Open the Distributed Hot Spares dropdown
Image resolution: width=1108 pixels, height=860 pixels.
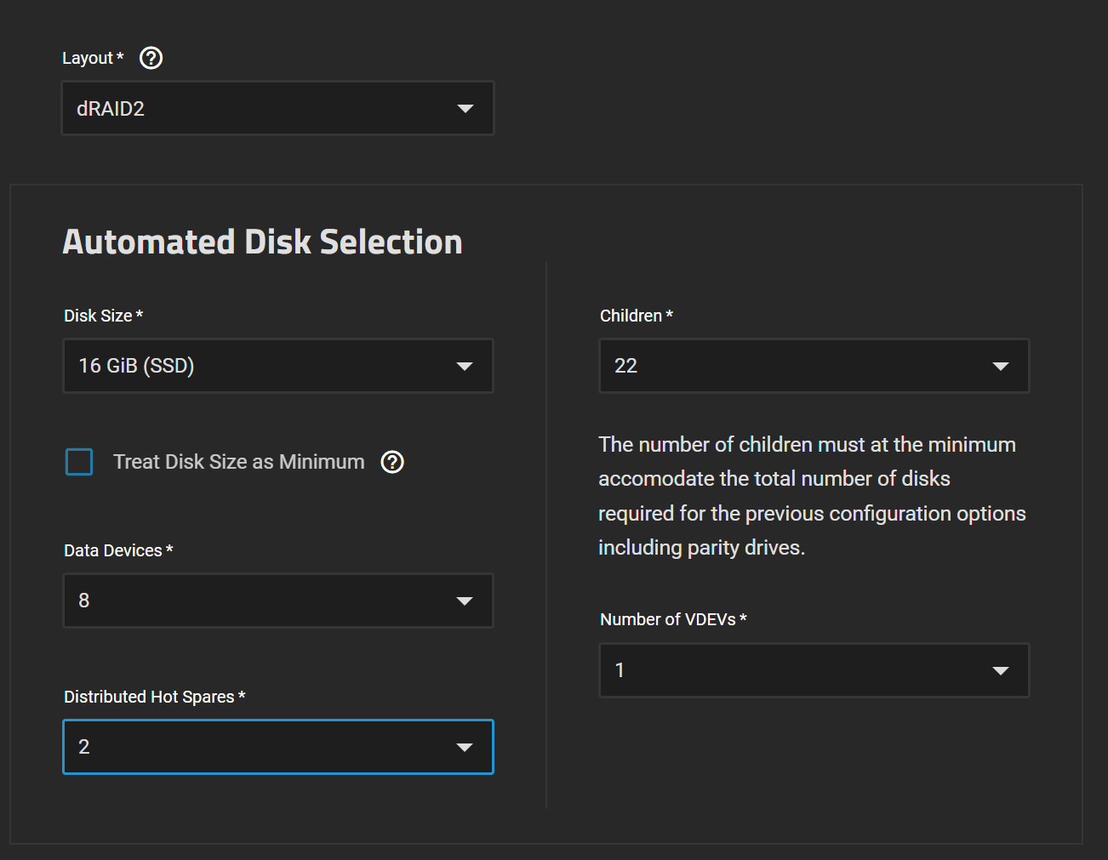[278, 747]
